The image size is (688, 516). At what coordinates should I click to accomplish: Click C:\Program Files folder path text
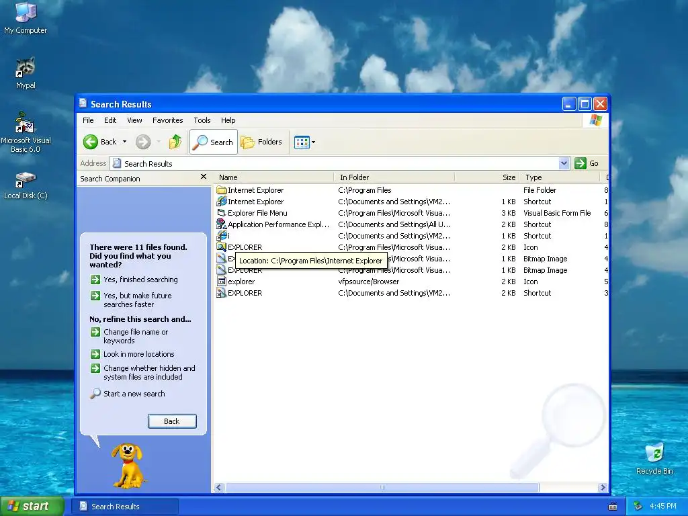coord(365,190)
